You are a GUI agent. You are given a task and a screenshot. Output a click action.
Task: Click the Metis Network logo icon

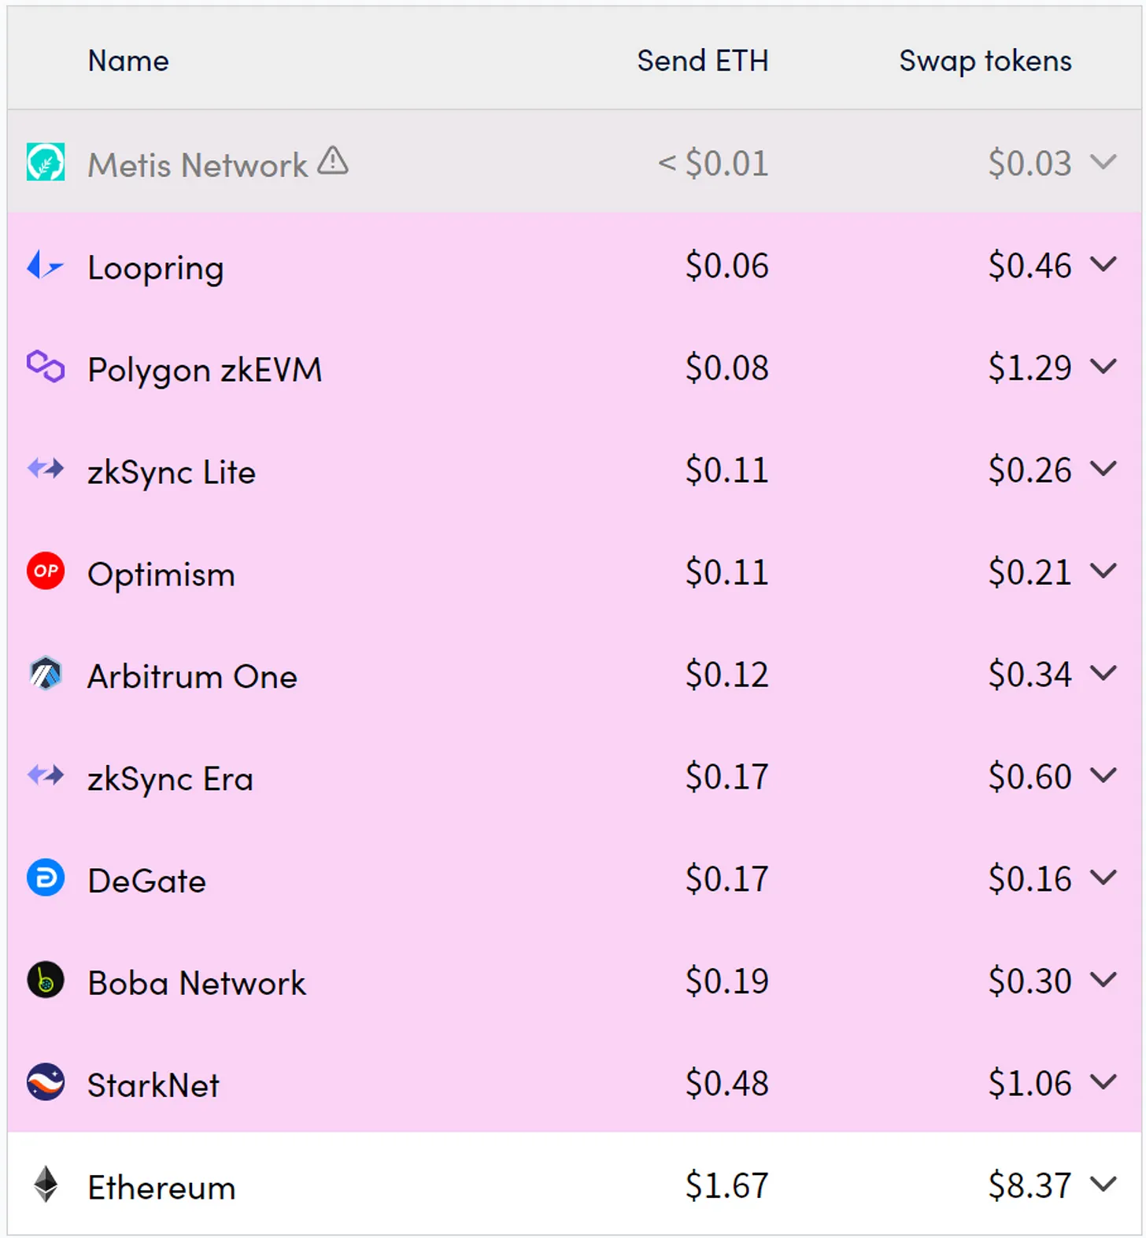46,162
